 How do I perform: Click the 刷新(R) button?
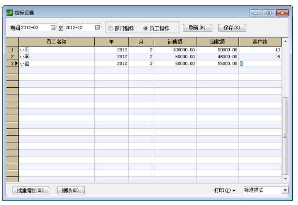tap(197, 28)
